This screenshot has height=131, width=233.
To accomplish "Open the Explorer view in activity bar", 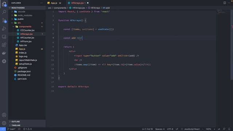I will 4,4.
